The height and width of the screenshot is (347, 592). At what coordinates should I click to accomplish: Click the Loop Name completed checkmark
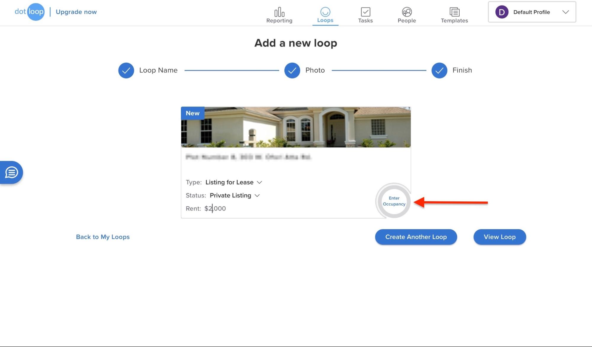126,70
